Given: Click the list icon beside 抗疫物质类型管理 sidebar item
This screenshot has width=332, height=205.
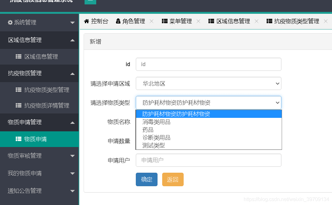Looking at the screenshot, I should [19, 90].
